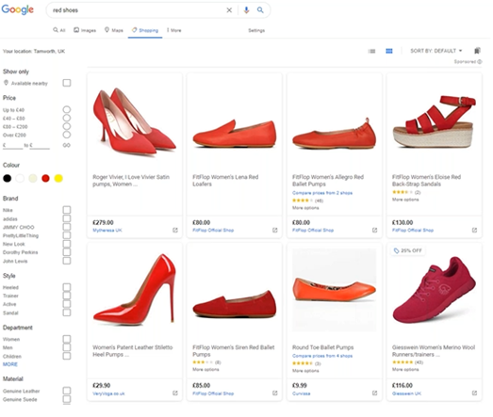Switch to the All results tab

click(59, 30)
